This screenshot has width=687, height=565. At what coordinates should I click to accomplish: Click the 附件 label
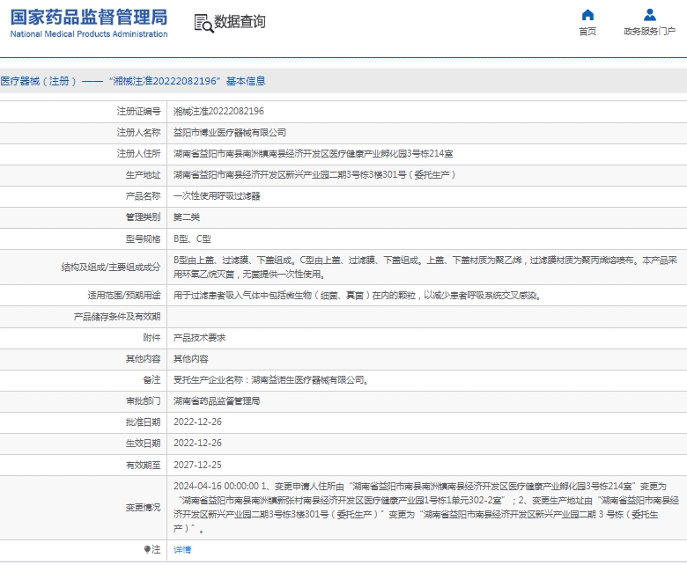152,337
